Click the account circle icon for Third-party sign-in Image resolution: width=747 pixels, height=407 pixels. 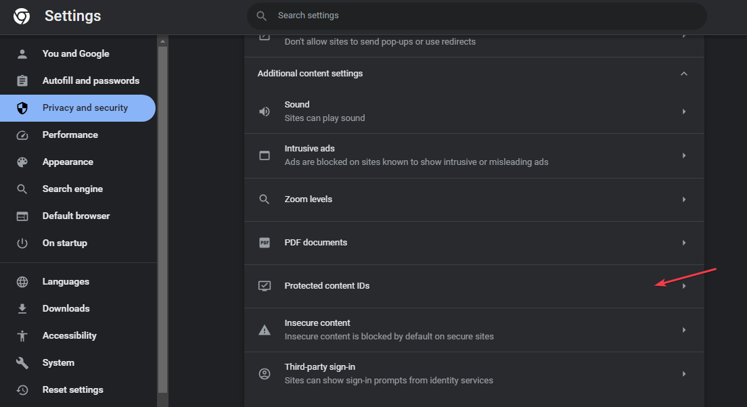click(265, 374)
